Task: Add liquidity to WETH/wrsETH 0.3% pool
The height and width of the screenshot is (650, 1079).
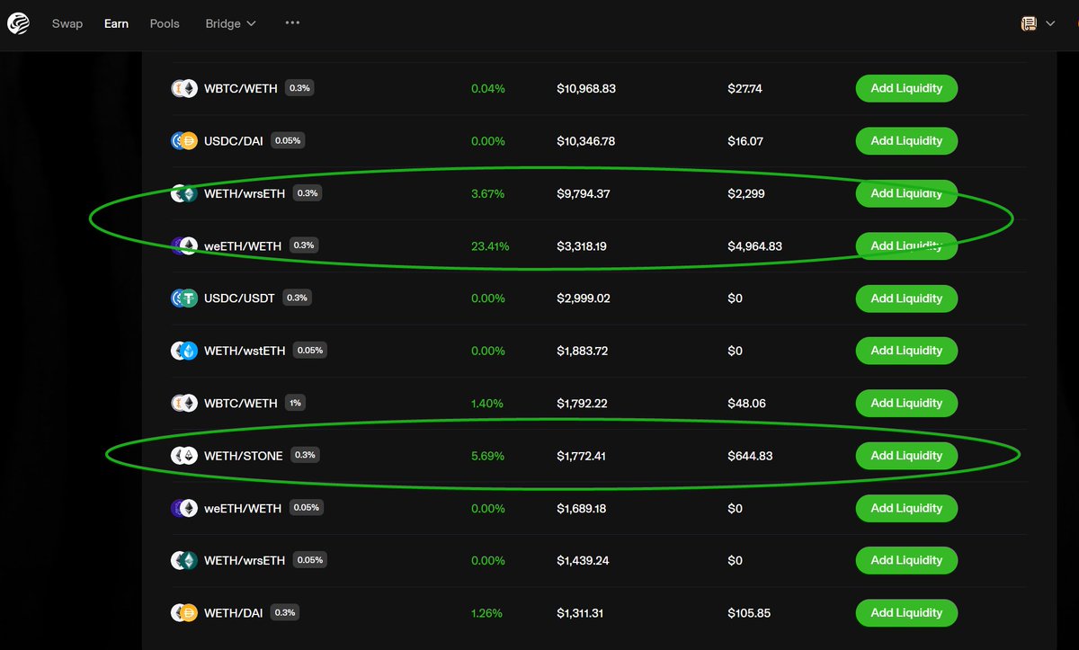Action: [906, 193]
